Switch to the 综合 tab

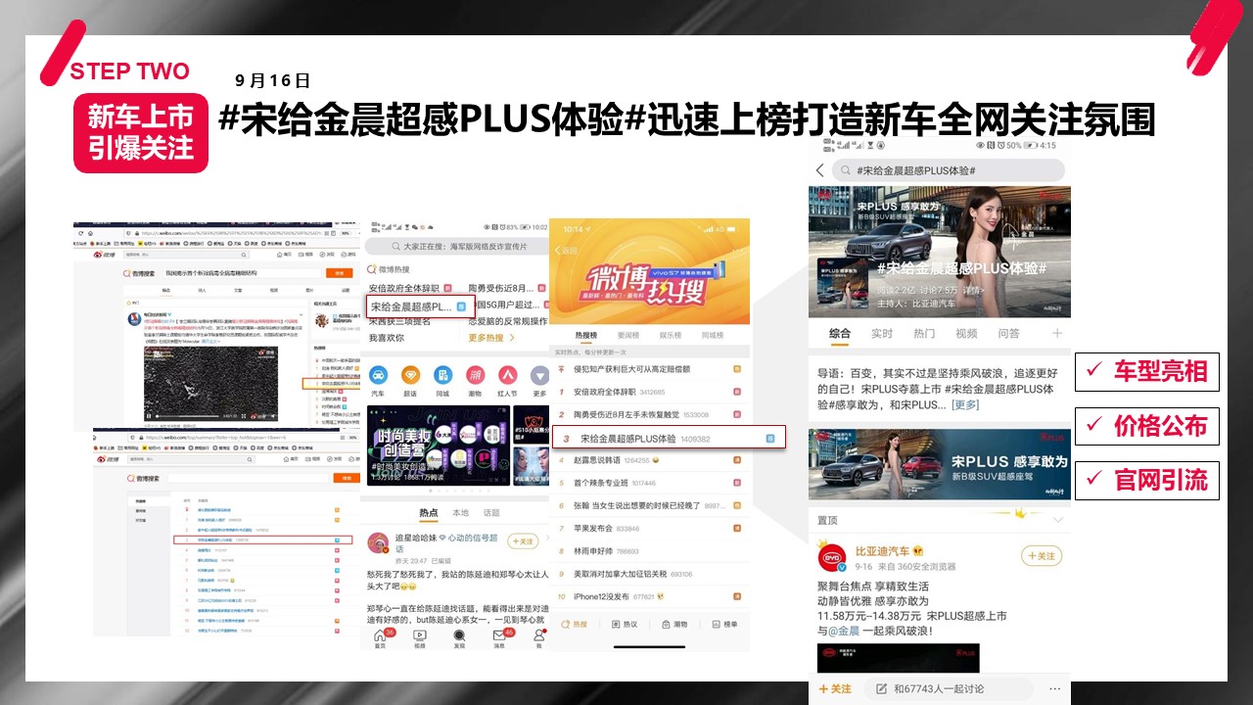pos(840,334)
